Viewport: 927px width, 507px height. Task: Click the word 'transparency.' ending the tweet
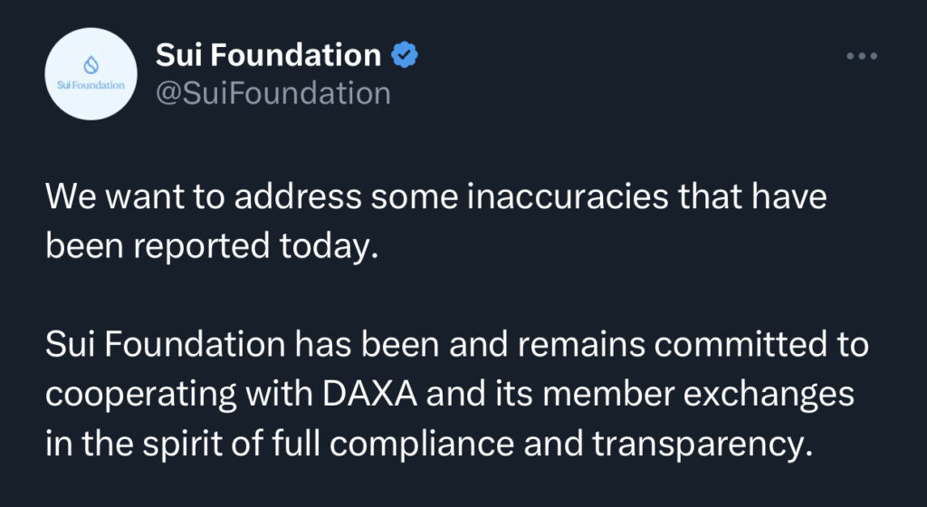click(702, 445)
